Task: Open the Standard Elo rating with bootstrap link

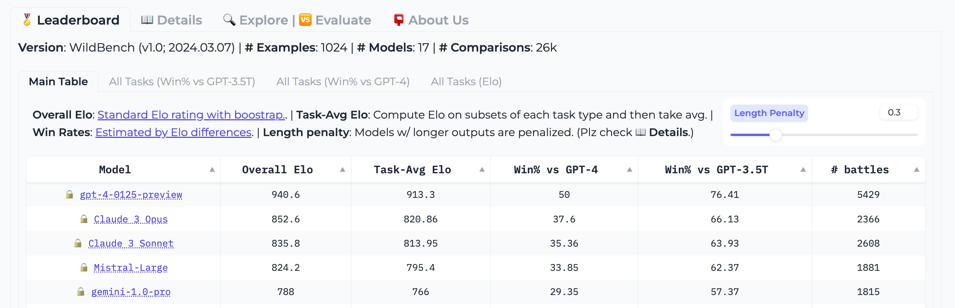Action: 191,115
